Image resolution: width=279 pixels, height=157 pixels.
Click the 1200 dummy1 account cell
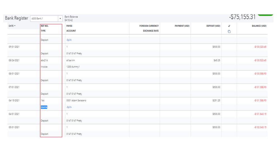(x=72, y=67)
